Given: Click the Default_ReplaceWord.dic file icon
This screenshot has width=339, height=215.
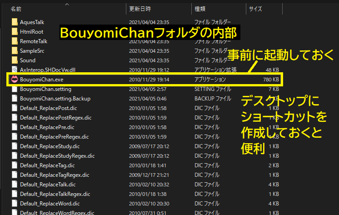Looking at the screenshot, I should tap(15, 203).
